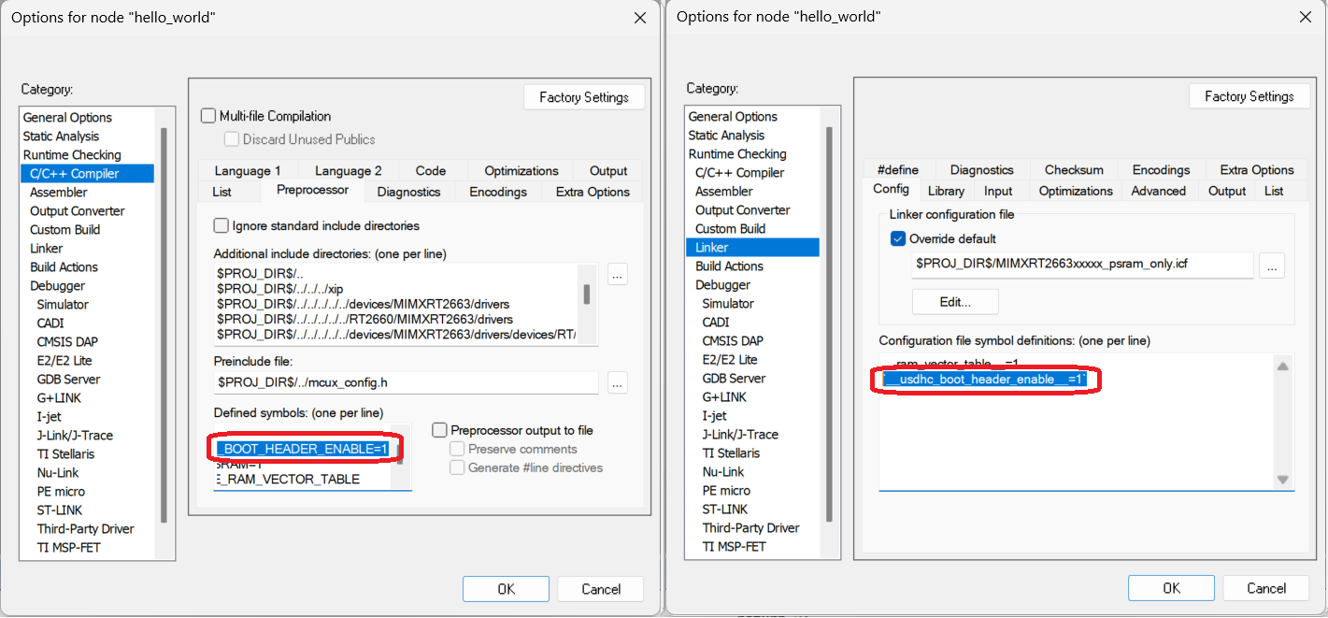The width and height of the screenshot is (1328, 618).
Task: Click Cancel in the left options dialog
Action: click(x=601, y=588)
